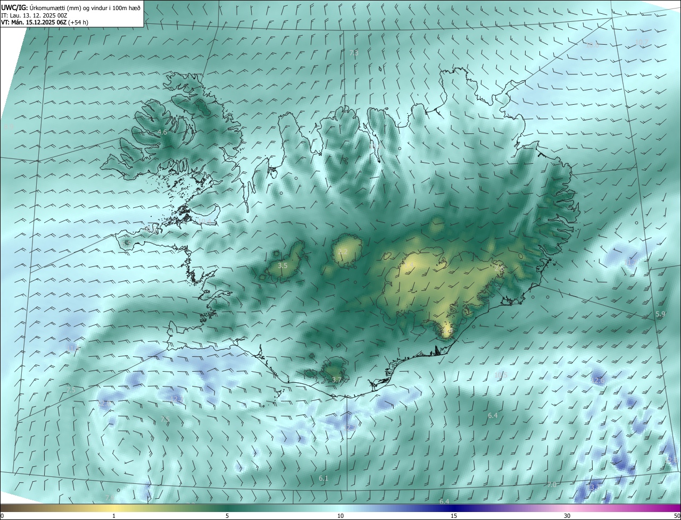The image size is (681, 520).
Task: Click the 5.9 value near the right map edge
Action: click(660, 314)
